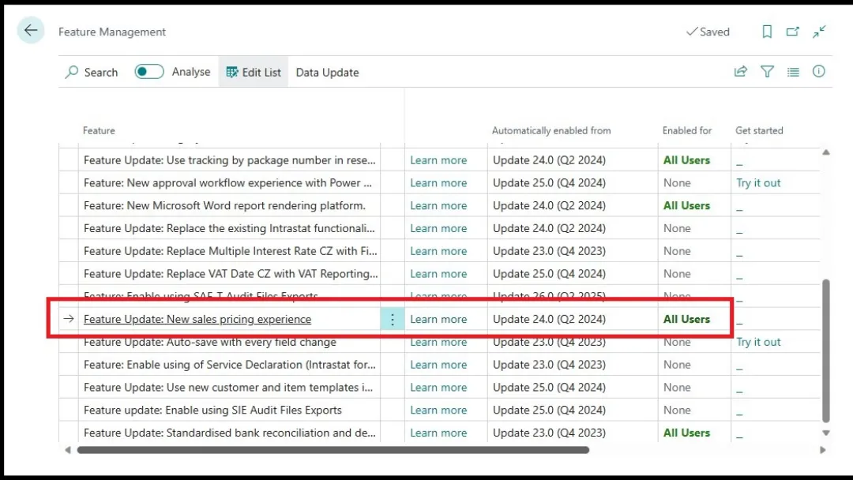The image size is (853, 480).
Task: Click Learn more for customer and item templates
Action: [438, 388]
